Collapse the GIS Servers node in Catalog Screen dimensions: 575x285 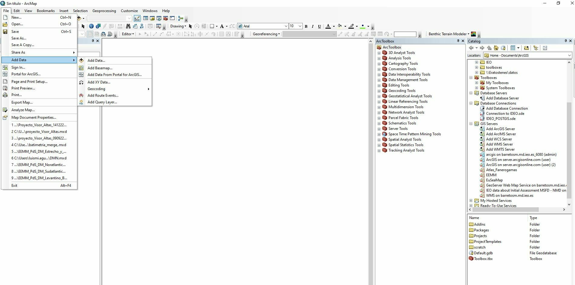tap(471, 124)
